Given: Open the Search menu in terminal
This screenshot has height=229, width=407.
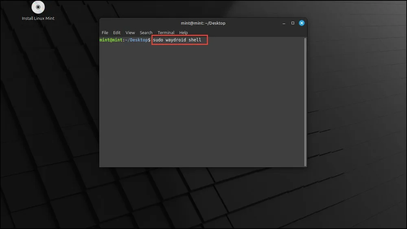Looking at the screenshot, I should 146,33.
